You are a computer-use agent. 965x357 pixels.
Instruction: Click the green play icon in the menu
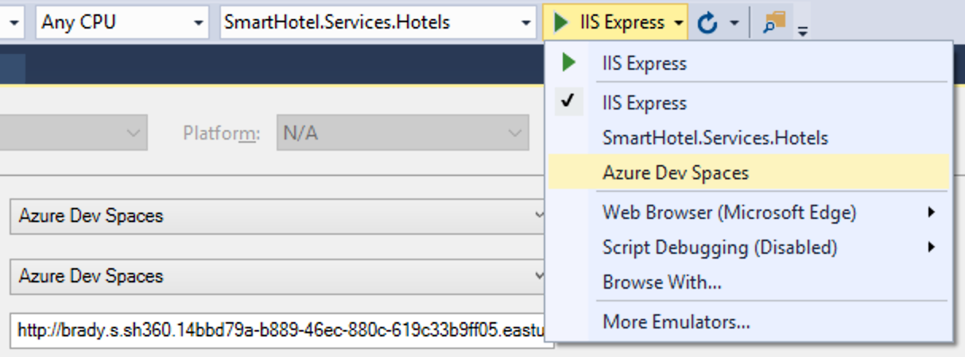(568, 62)
